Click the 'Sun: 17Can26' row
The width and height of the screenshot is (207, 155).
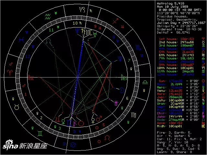pos(182,81)
